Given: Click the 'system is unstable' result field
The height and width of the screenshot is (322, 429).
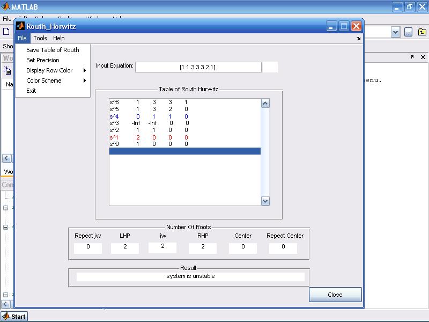Looking at the screenshot, I should [190, 276].
